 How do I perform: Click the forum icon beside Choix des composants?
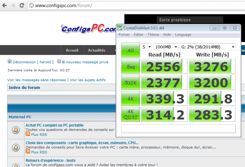coord(16,148)
